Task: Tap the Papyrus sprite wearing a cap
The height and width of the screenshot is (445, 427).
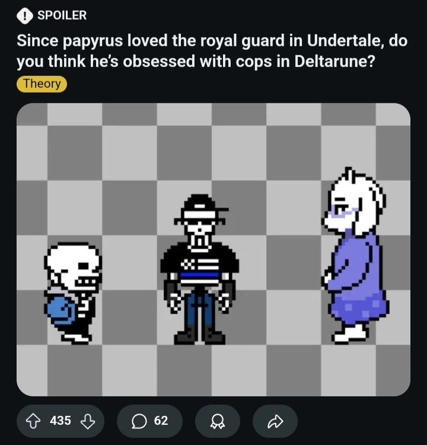Action: coord(199,269)
